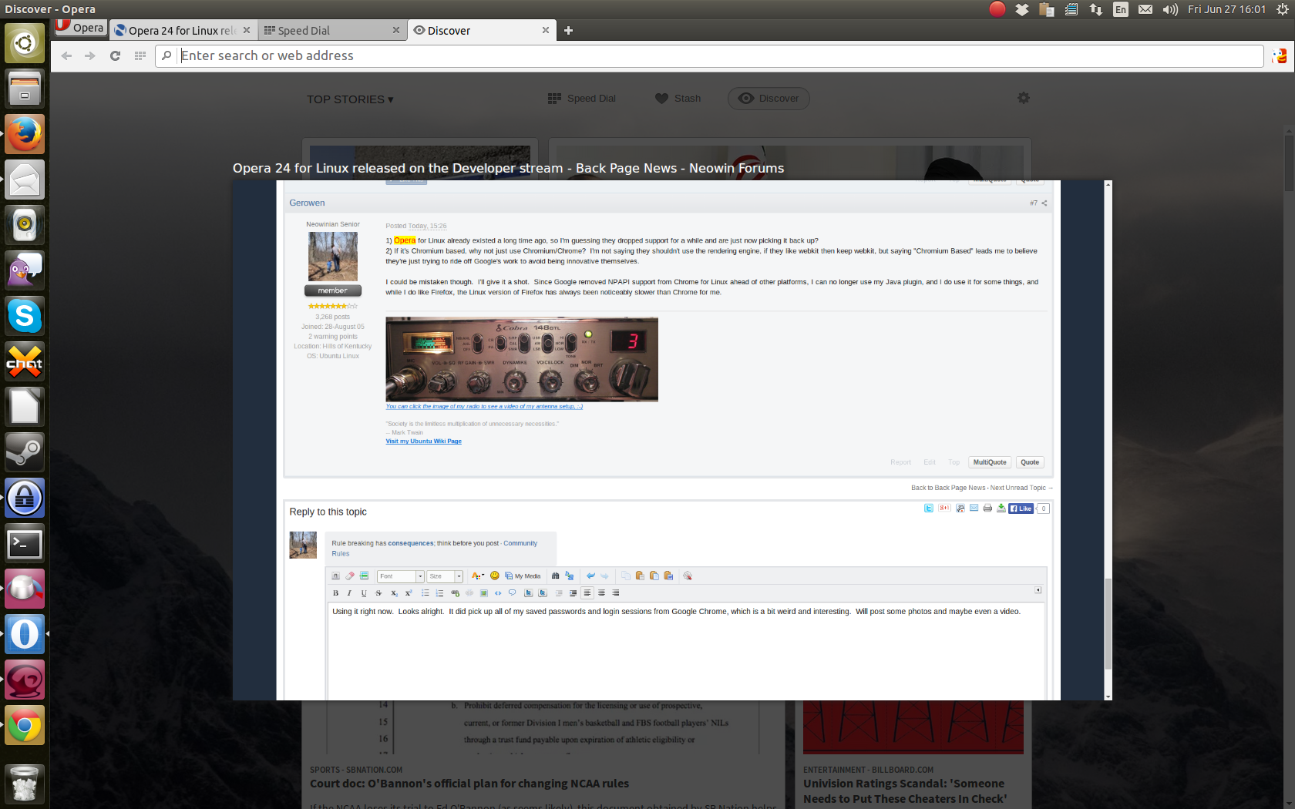Insert a hyperlink using the link icon
1295x809 pixels.
455,593
